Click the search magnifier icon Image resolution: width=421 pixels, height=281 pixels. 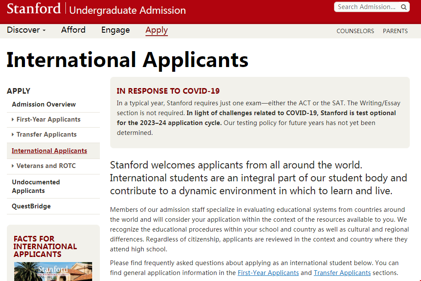[x=403, y=7]
